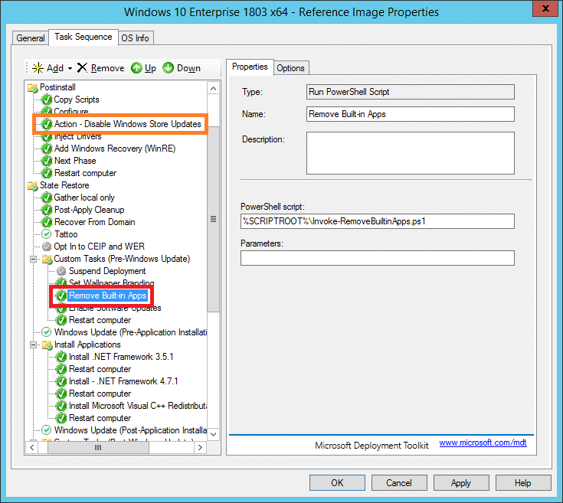Click the State Restore folder icon
Screen dimensions: 563x503
[33, 185]
